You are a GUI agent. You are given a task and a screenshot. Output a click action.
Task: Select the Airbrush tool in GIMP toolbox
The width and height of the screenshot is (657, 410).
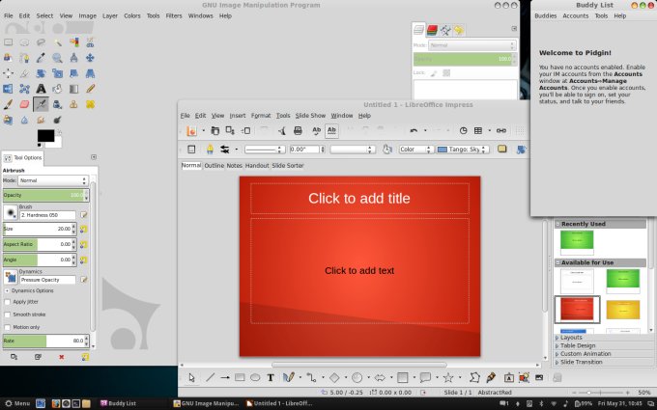pyautogui.click(x=41, y=104)
